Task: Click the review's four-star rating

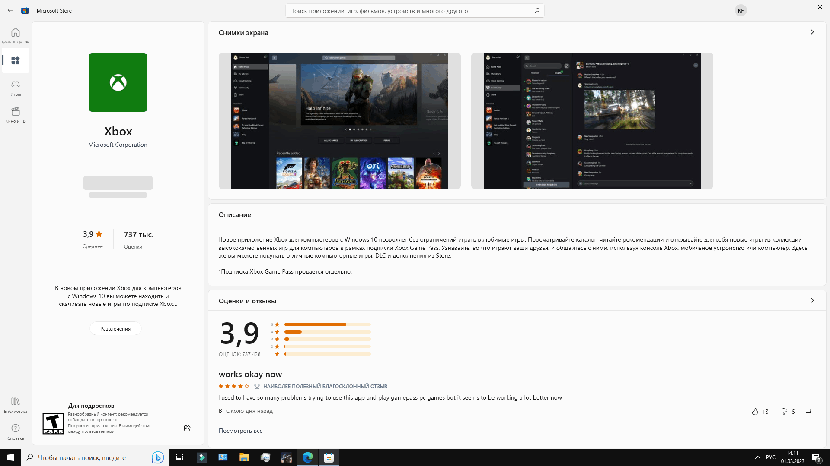Action: click(234, 386)
